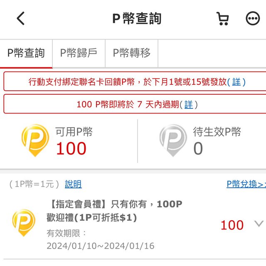
Task: Open 詳 link in expiring P幣 notice
Action: tap(188, 104)
